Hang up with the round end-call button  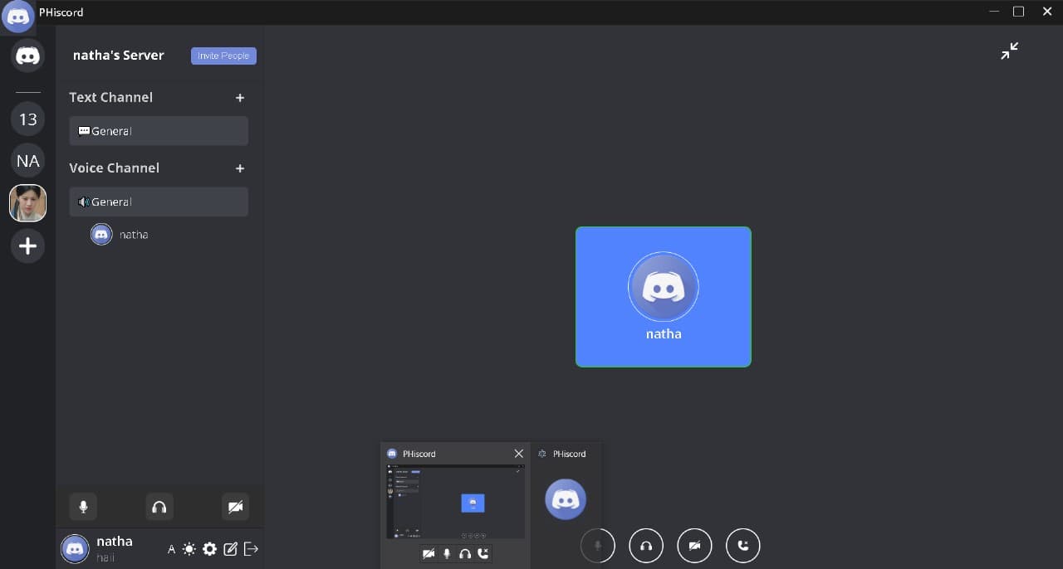(x=742, y=546)
